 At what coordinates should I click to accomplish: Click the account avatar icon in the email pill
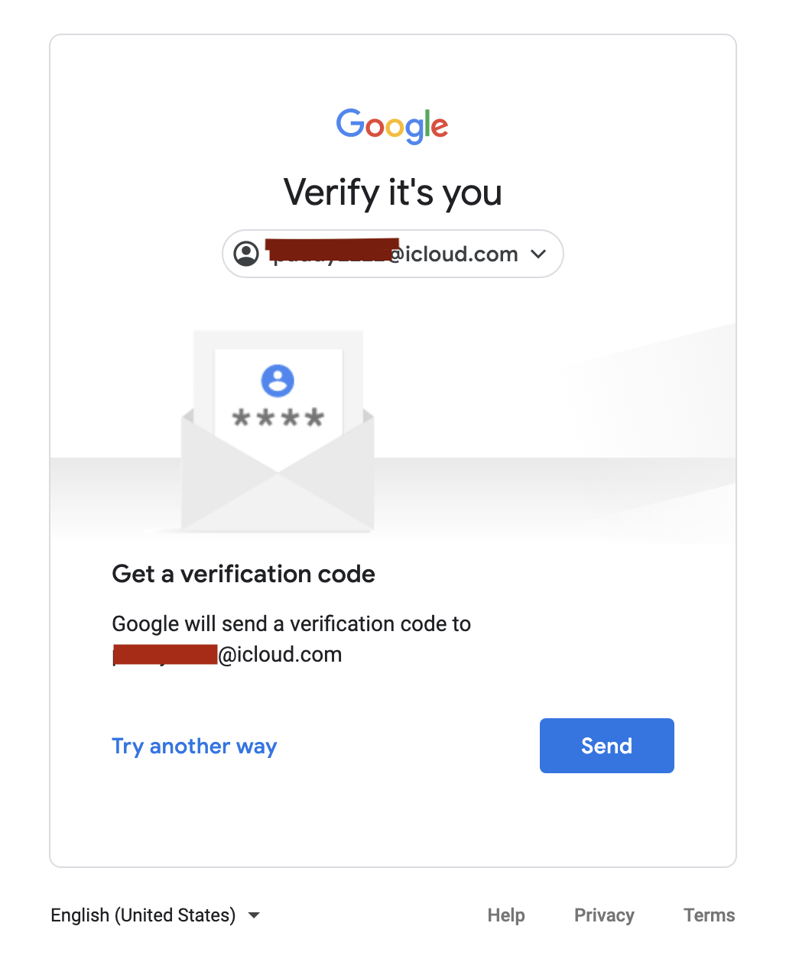click(x=245, y=254)
